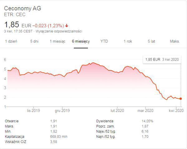Select the "1 dzień" time range tab
The width and height of the screenshot is (187, 149).
coord(11,41)
